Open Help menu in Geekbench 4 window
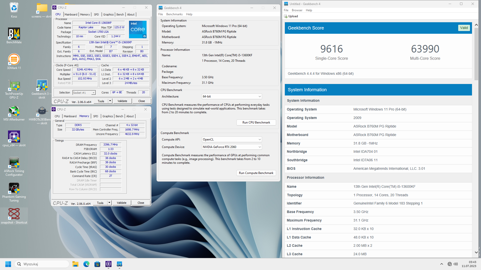The width and height of the screenshot is (481, 270). click(189, 14)
